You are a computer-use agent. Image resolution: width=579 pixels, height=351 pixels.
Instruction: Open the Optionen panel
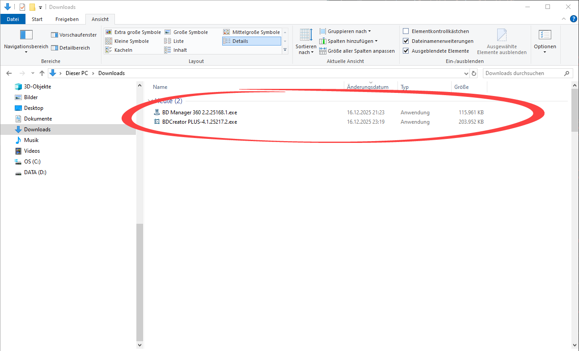pyautogui.click(x=545, y=42)
